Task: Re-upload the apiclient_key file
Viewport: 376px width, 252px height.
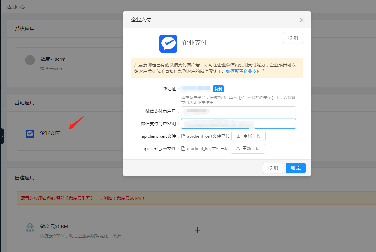Action: point(248,149)
